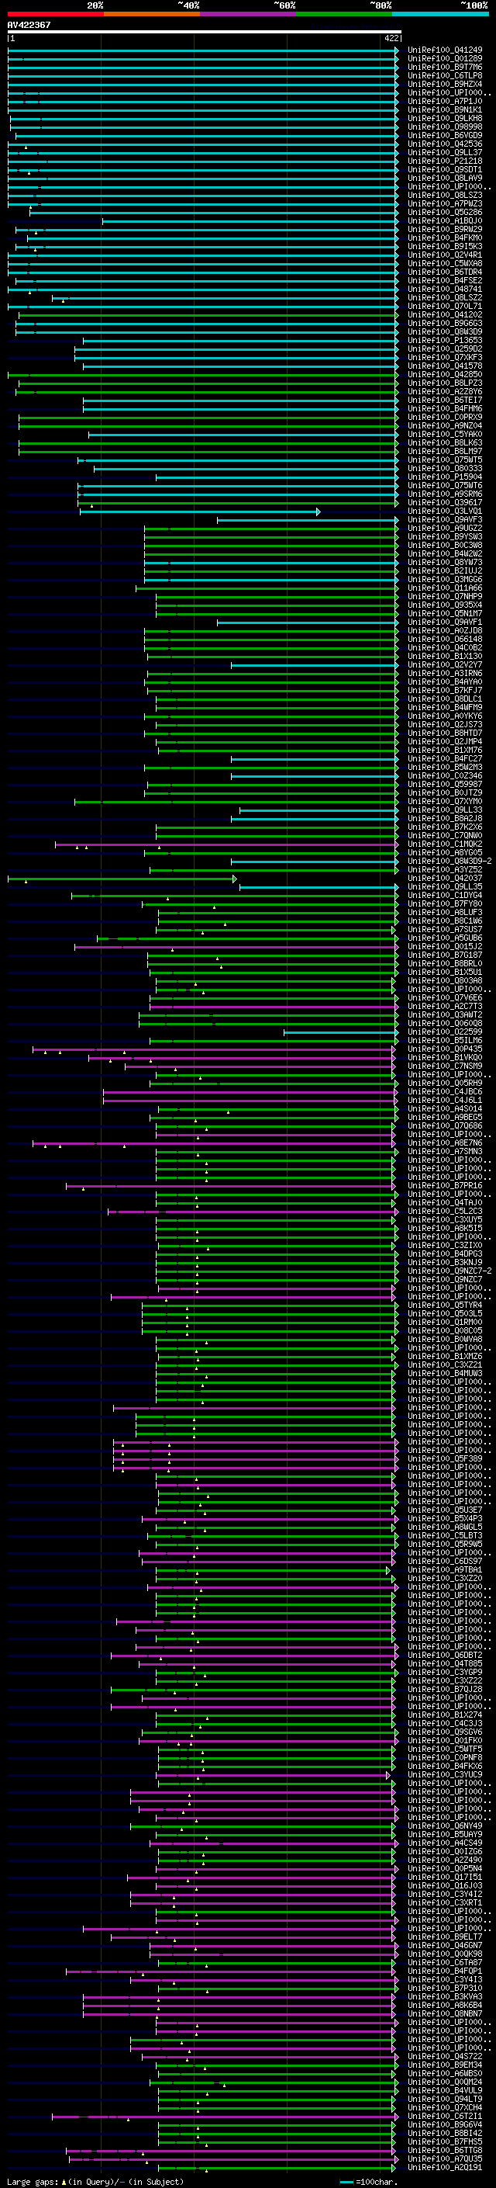Click the UniRef100_Q41202 label
The width and height of the screenshot is (496, 2188).
point(445,314)
